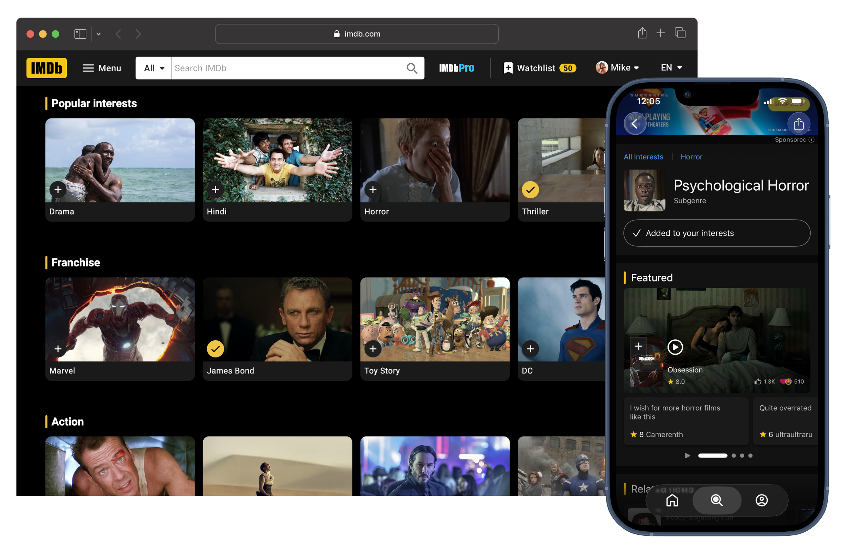Viewport: 847px width, 554px height.
Task: Toggle the Safari sidebar icon
Action: 80,34
